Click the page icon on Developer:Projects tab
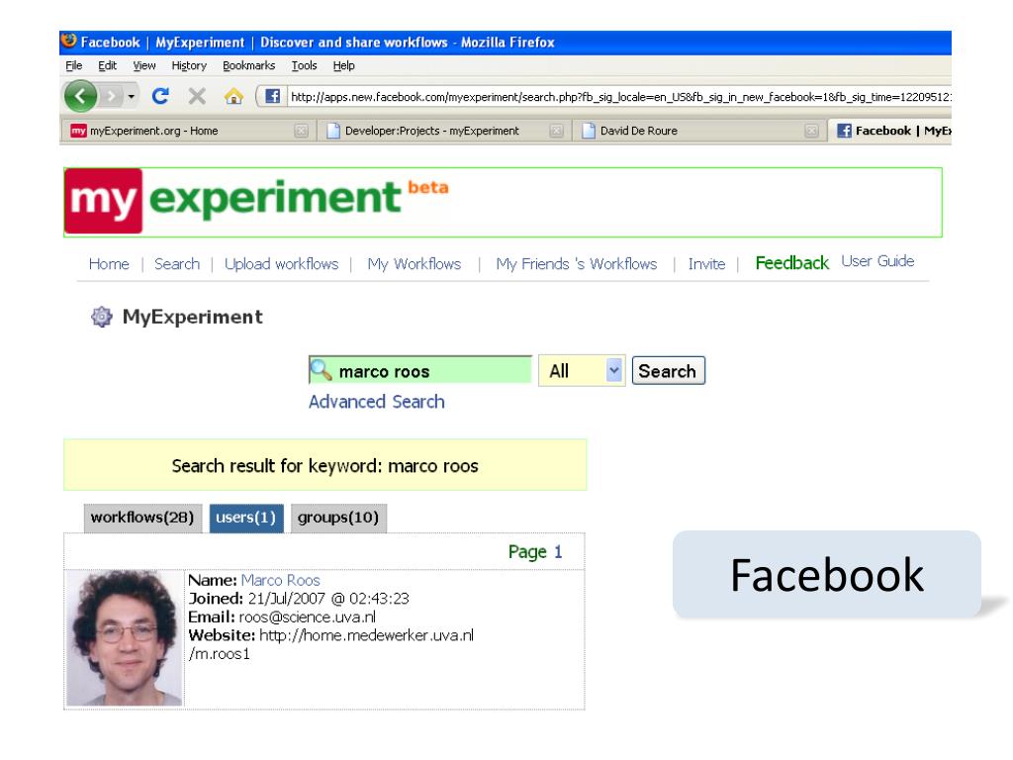Viewport: 1013px width, 760px height. 332,131
